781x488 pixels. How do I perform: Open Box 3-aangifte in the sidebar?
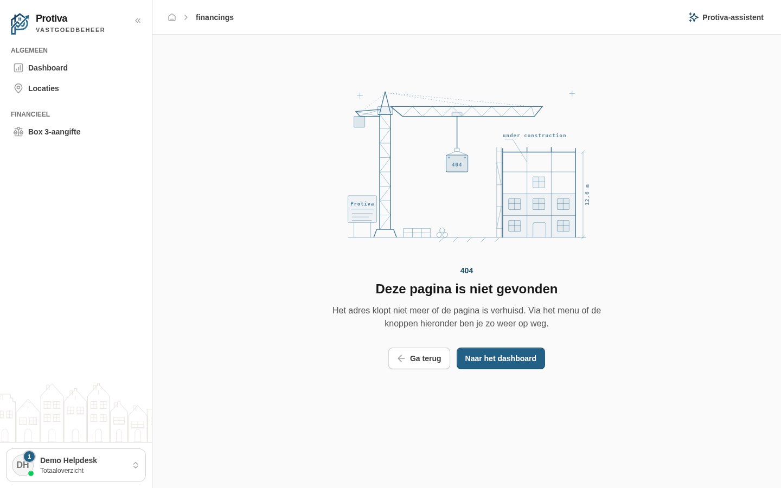point(76,132)
